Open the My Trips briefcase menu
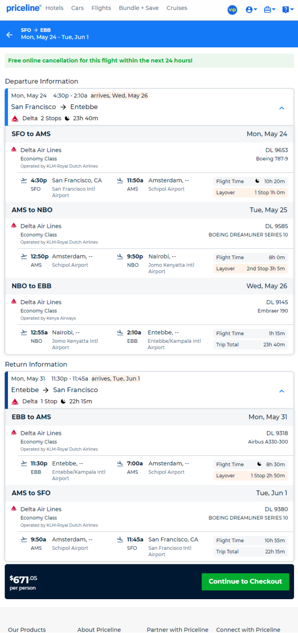298x633 pixels. [270, 9]
